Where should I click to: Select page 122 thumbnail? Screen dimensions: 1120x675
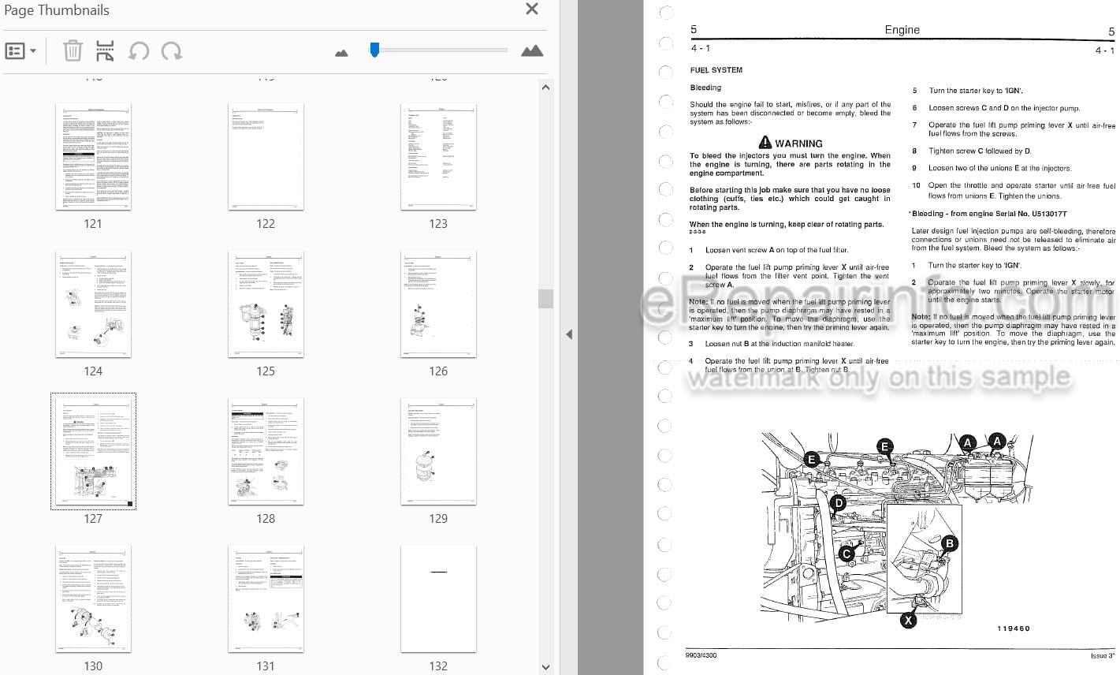pyautogui.click(x=266, y=157)
